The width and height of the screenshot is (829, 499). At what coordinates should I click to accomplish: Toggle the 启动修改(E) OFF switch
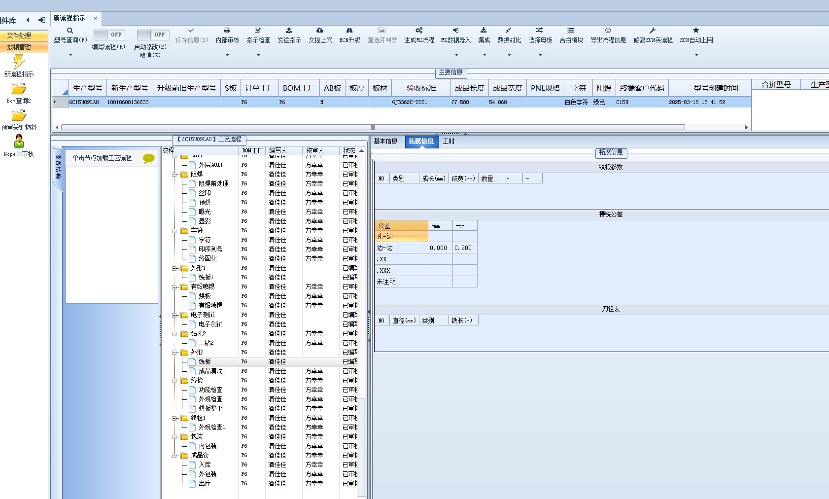tap(153, 35)
